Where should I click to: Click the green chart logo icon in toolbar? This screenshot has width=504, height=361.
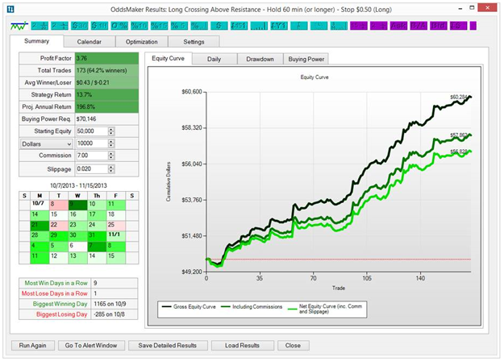(19, 26)
